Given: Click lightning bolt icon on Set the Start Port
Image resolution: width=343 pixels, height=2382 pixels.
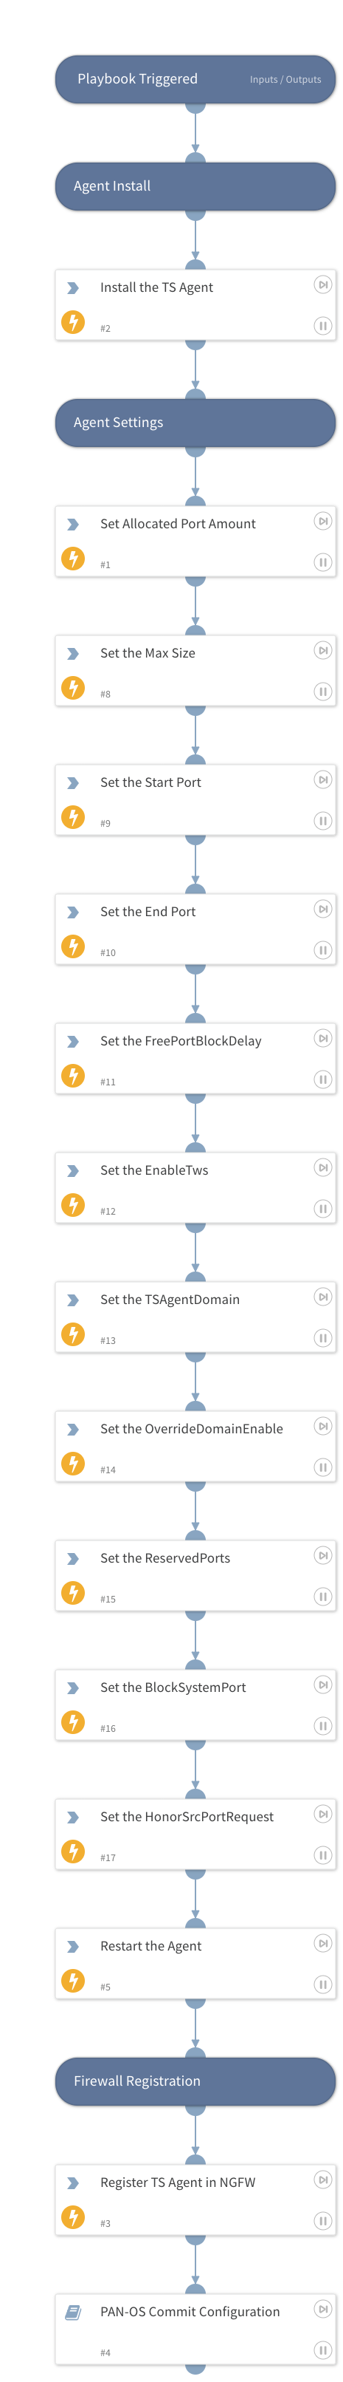Looking at the screenshot, I should click(x=73, y=817).
